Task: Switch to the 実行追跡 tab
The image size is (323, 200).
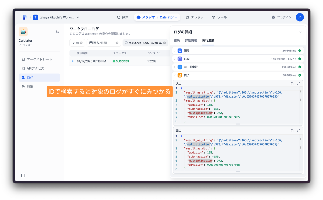Action: click(208, 40)
